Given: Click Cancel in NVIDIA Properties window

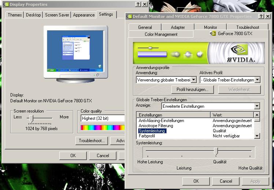Looking at the screenshot, I should tap(226, 181).
